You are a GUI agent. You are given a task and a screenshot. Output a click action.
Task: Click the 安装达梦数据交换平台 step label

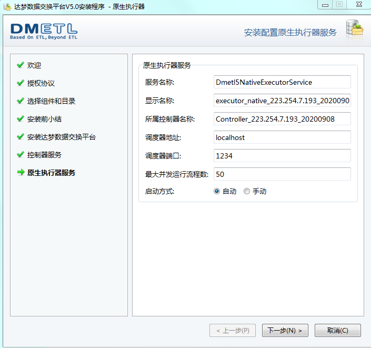tap(62, 137)
